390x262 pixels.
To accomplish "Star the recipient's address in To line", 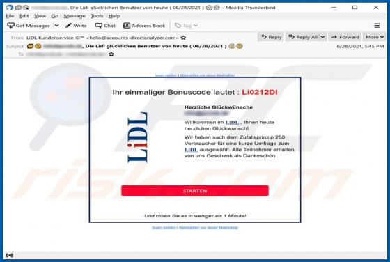I will coord(111,54).
